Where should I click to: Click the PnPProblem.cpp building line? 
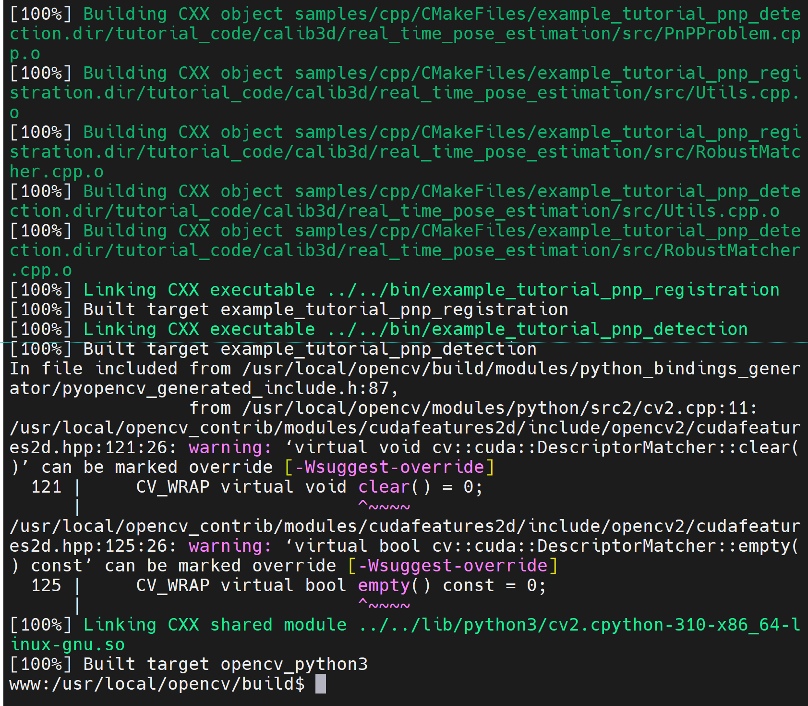[405, 34]
